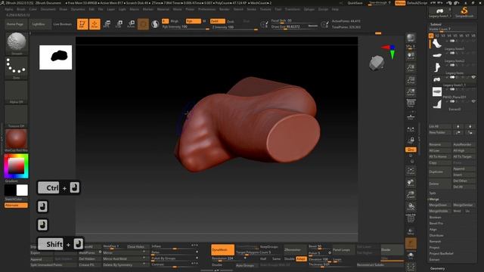This screenshot has height=272, width=484.
Task: Click the DynaMesh button
Action: [222, 250]
